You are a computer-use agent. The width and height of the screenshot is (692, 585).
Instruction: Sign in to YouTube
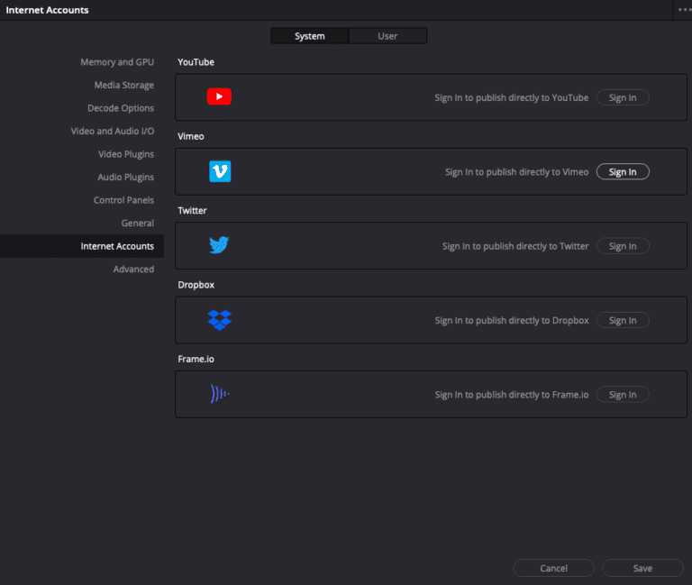[623, 97]
